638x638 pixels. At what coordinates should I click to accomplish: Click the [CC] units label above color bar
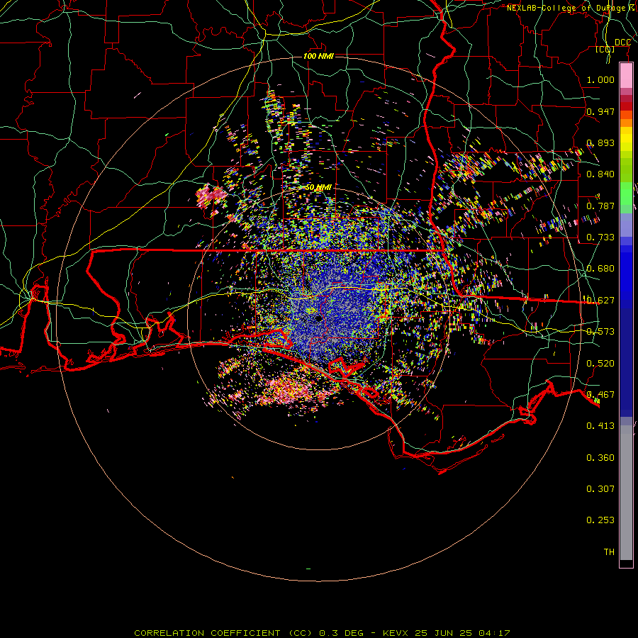tap(605, 50)
